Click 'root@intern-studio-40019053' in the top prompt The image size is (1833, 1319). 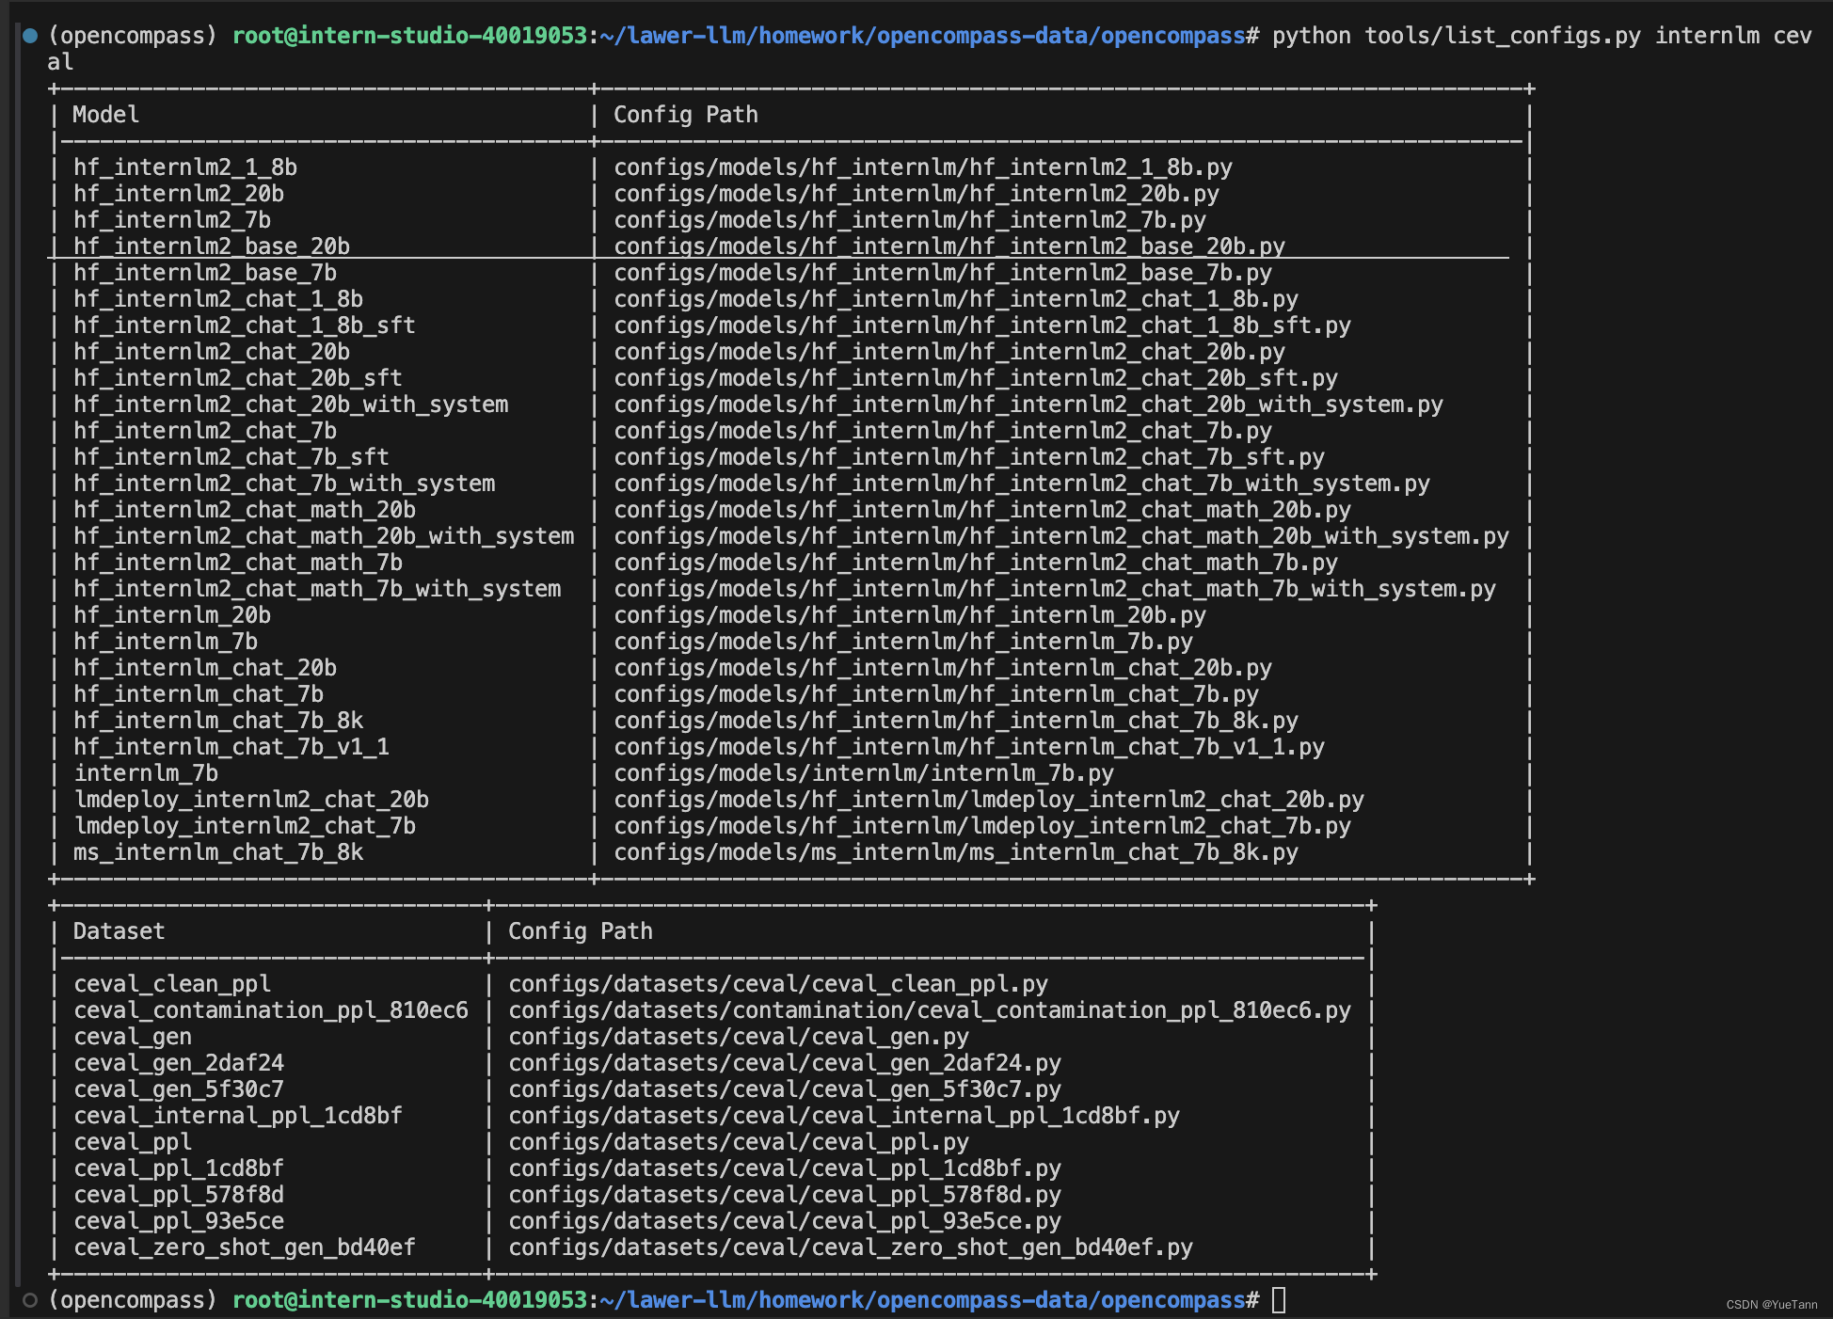click(409, 36)
